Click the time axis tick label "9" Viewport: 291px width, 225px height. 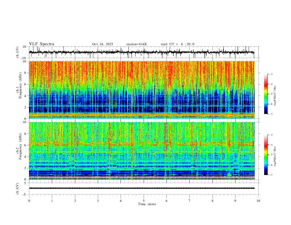pos(235,201)
